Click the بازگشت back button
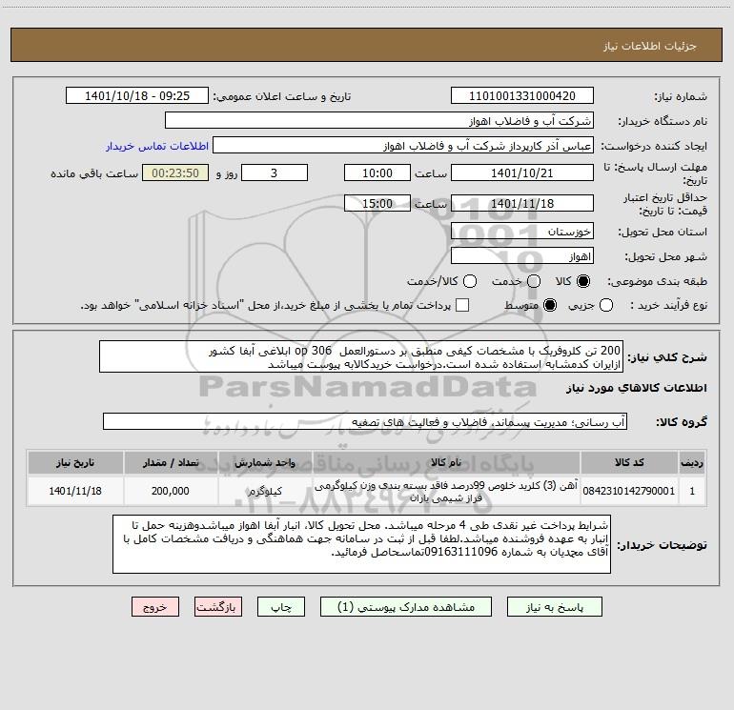Viewport: 734px width, 710px height. click(x=218, y=607)
